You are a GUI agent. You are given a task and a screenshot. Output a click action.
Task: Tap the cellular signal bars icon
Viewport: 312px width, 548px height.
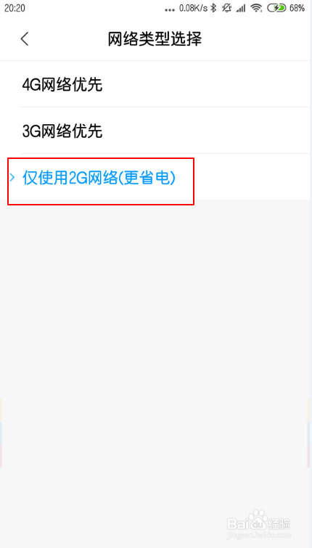point(241,9)
